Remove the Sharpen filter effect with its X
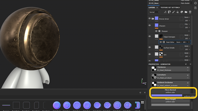This screenshot has width=198, height=111. pos(189,31)
